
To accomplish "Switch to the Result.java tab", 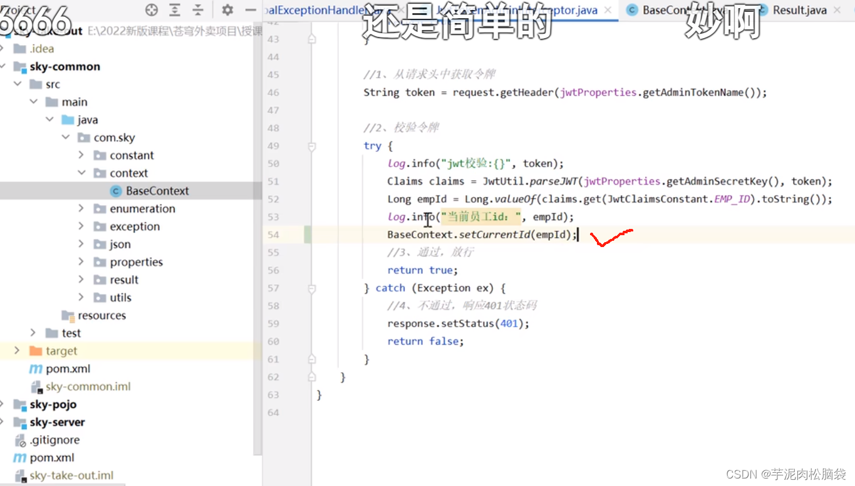I will pos(799,10).
